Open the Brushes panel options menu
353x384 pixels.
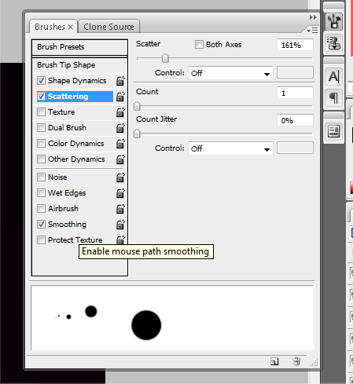(x=313, y=31)
